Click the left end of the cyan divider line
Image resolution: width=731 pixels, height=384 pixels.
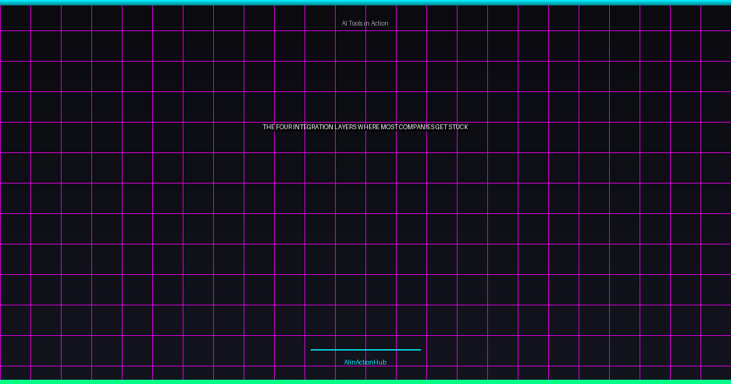coord(313,350)
